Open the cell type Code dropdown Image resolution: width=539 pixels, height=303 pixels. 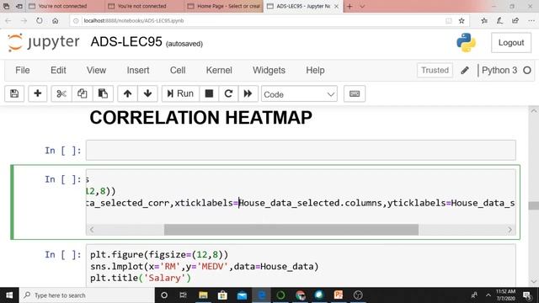(299, 93)
